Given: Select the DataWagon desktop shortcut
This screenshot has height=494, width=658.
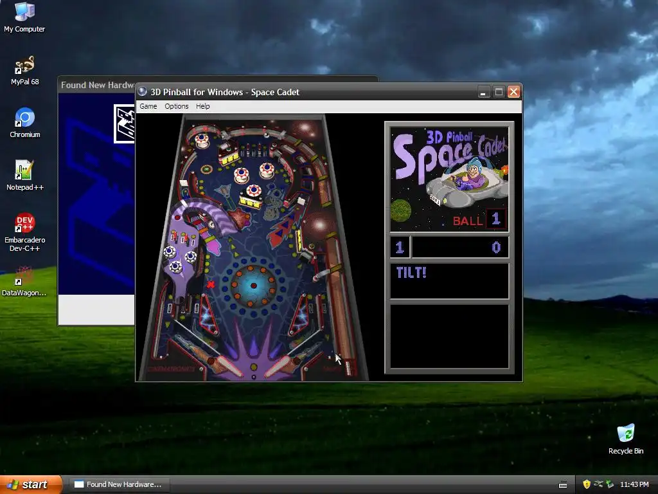Looking at the screenshot, I should (24, 282).
